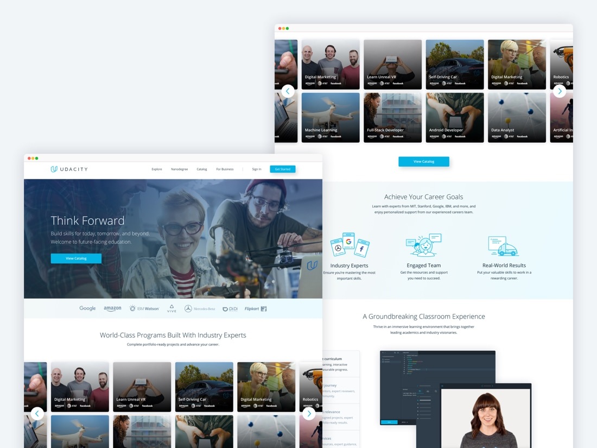
Task: Click the Sign In link
Action: 257,169
